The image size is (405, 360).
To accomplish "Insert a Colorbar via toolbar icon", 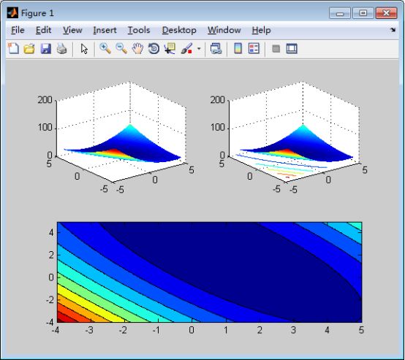I will [x=238, y=48].
